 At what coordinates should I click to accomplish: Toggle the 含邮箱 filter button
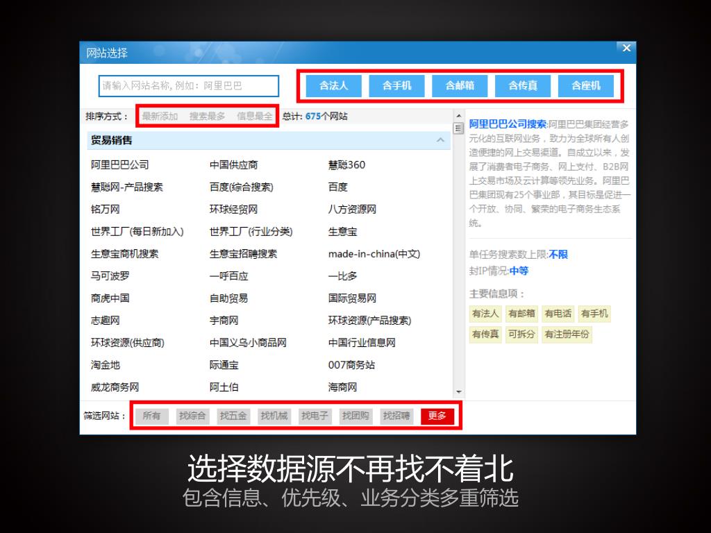click(460, 85)
